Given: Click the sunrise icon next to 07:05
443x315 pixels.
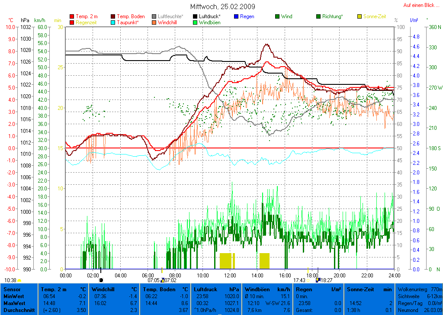Looking at the screenshot, I should (162, 280).
